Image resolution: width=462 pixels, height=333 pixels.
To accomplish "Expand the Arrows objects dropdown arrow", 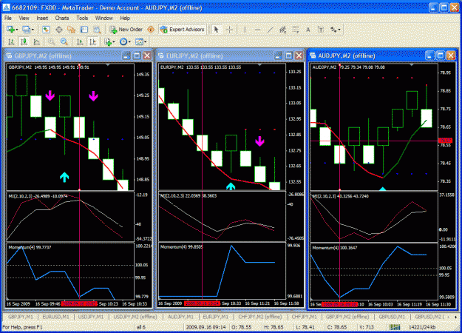I will click(x=339, y=30).
